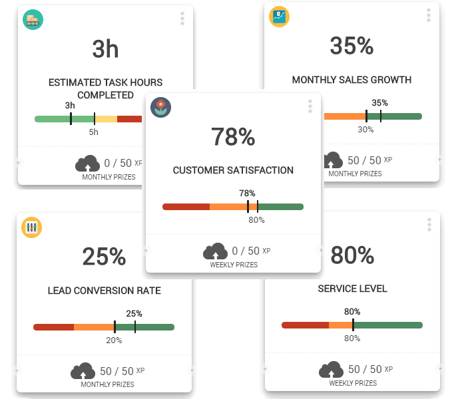
Task: Click the Customer Satisfaction flower icon
Action: [160, 106]
